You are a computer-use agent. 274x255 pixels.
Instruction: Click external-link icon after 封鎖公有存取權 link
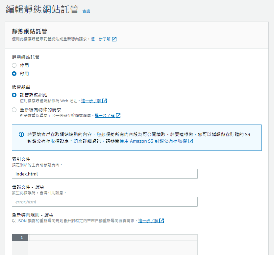(191, 141)
